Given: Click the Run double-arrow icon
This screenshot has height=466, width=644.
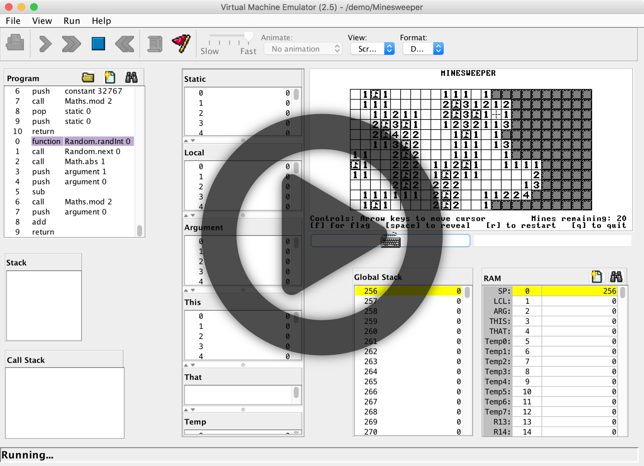Looking at the screenshot, I should coord(71,44).
